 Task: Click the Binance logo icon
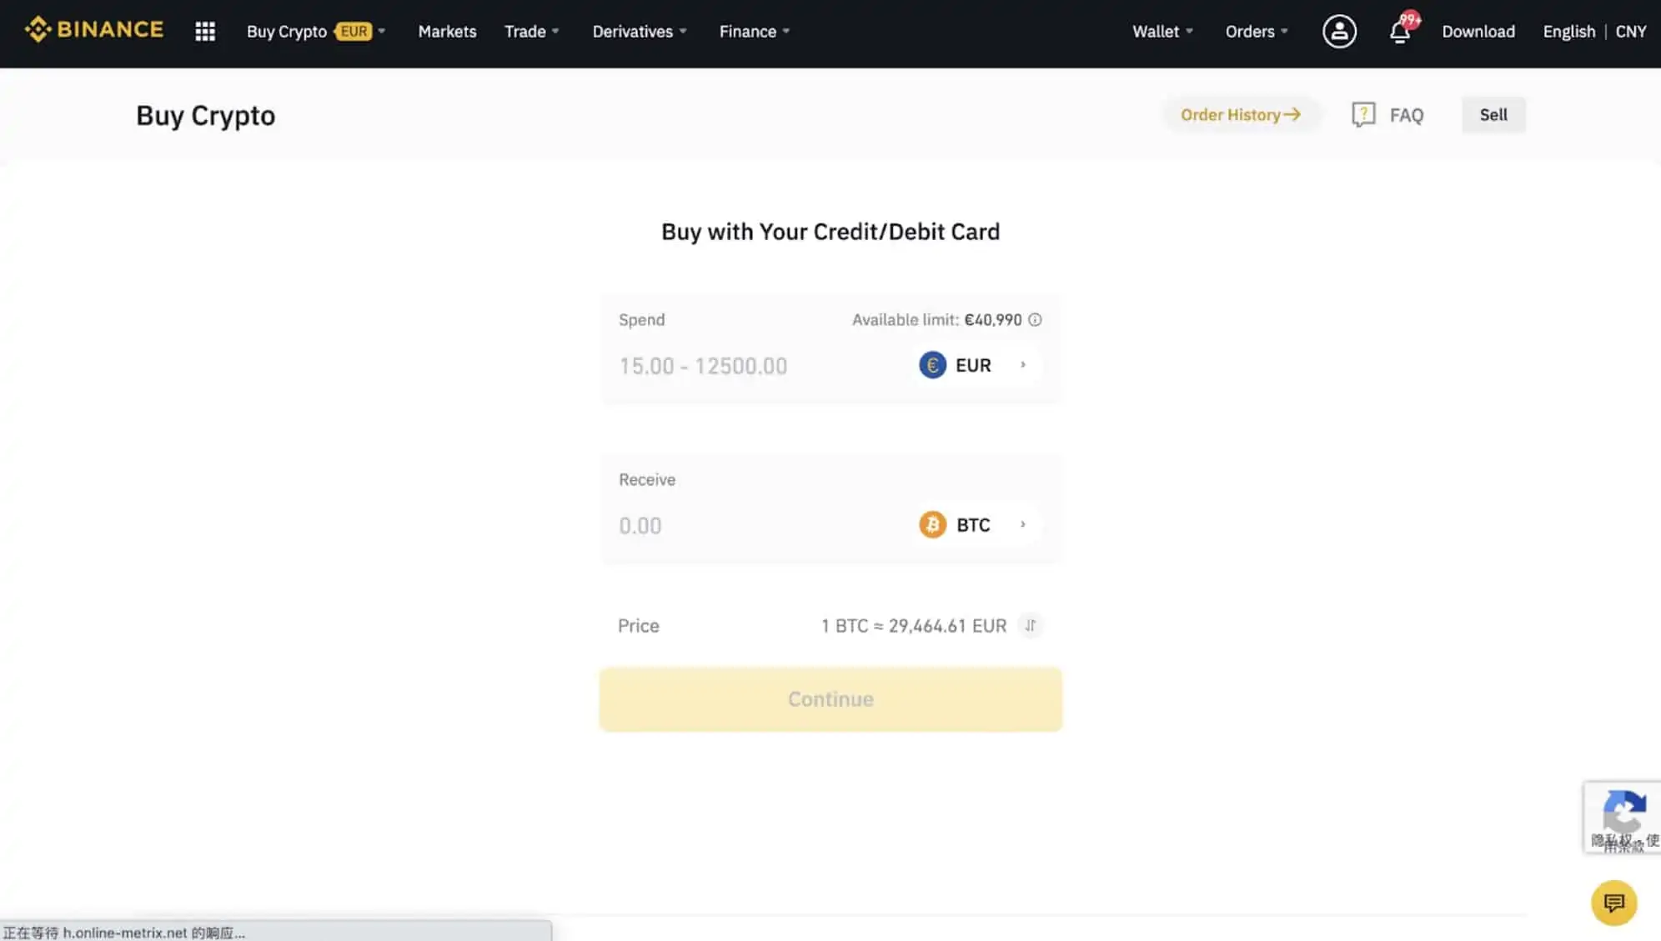38,31
